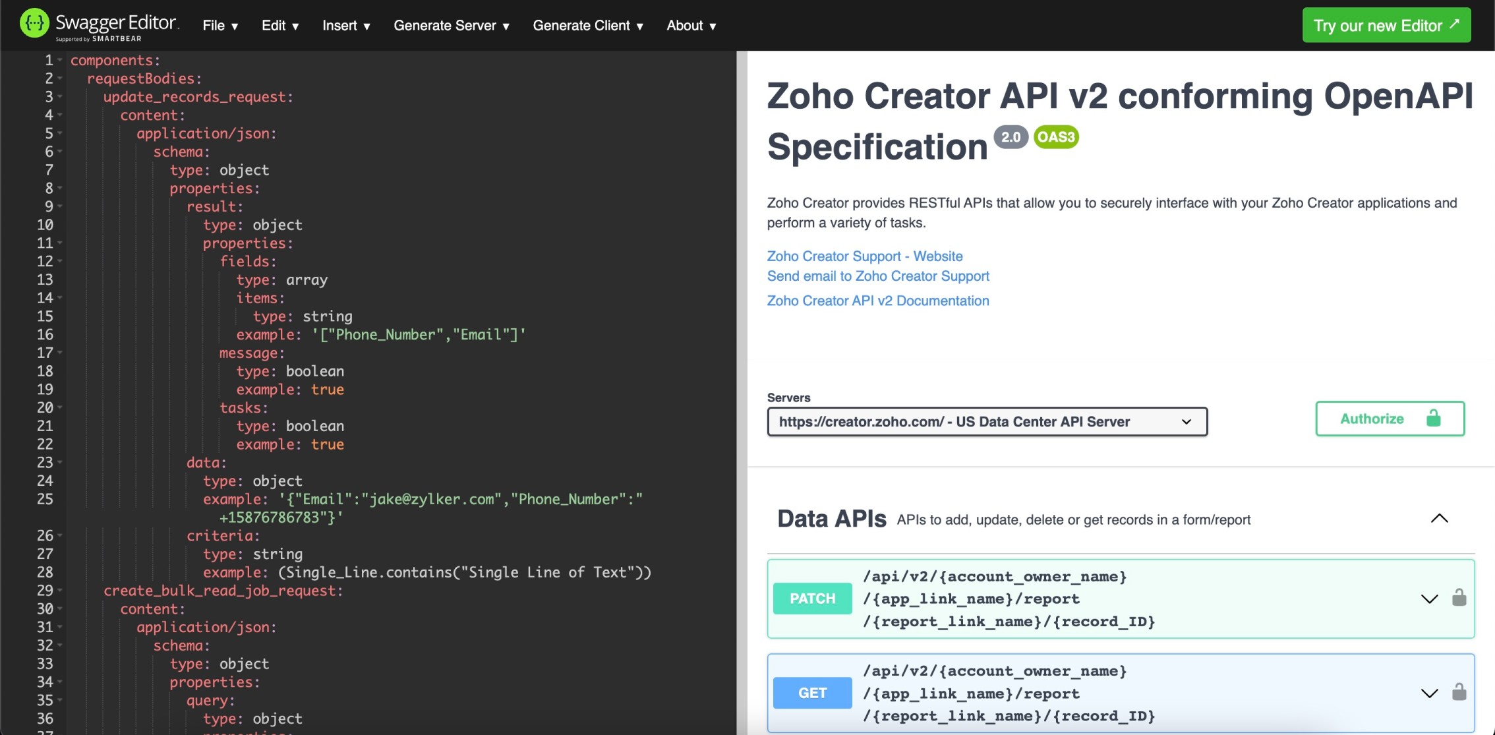Click the Authorize button
The width and height of the screenshot is (1495, 735).
tap(1390, 419)
